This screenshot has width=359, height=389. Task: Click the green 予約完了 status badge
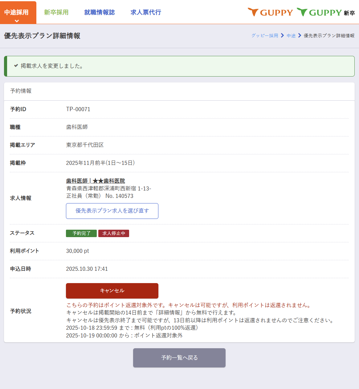(x=81, y=233)
